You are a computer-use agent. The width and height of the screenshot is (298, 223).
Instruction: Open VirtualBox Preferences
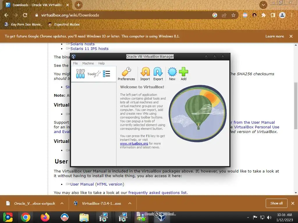pyautogui.click(x=126, y=74)
